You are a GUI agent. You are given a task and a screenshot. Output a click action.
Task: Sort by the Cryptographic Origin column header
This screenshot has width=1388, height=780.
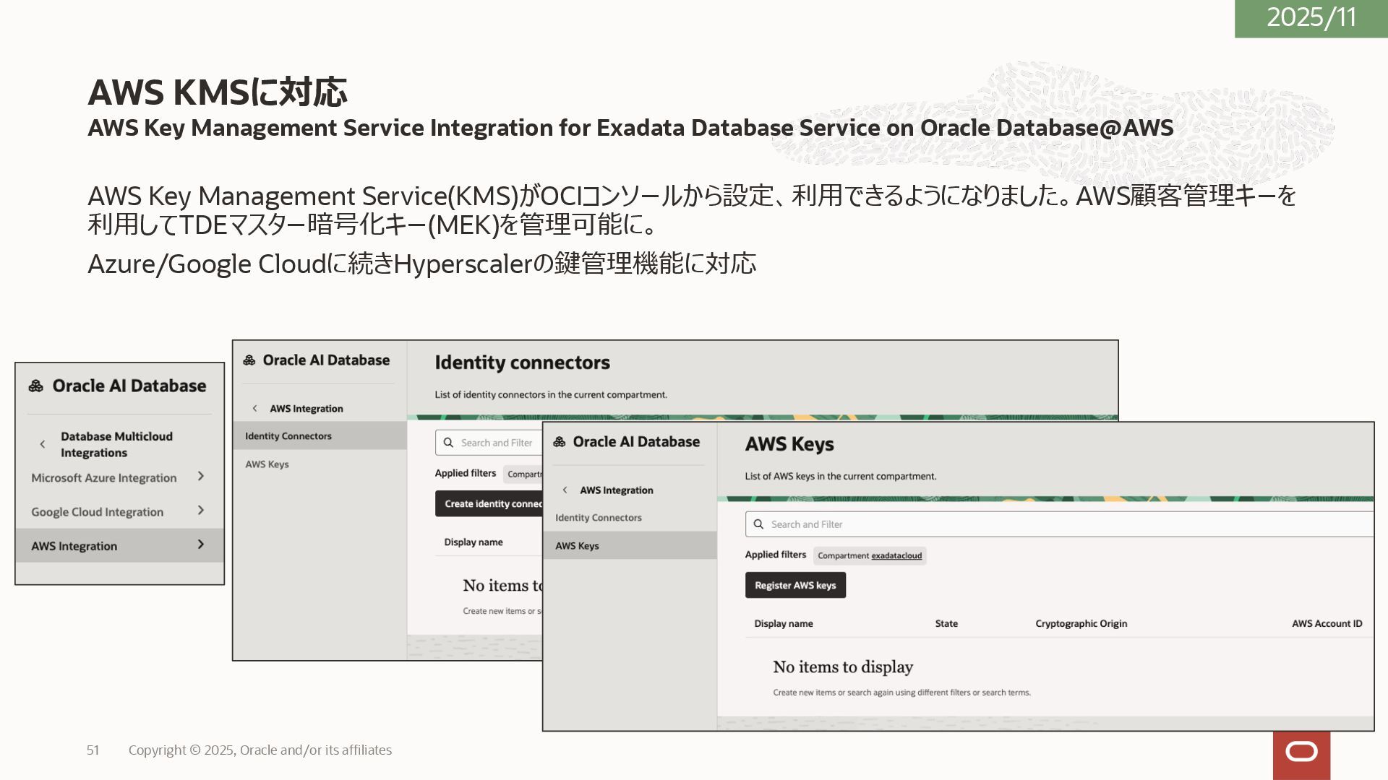(x=1081, y=624)
